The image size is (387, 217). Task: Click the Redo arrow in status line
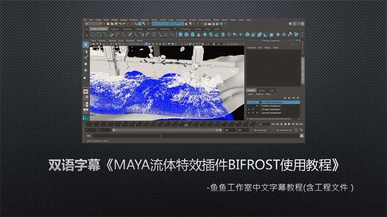[x=124, y=24]
